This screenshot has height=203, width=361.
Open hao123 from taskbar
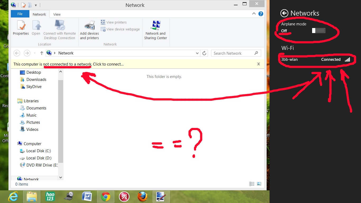[50, 197]
